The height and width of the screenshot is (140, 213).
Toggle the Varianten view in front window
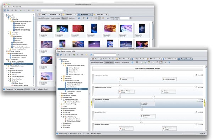[x=125, y=63]
